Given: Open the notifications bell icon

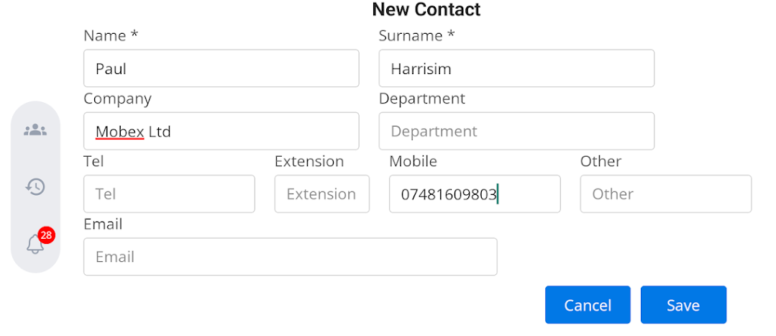Looking at the screenshot, I should pyautogui.click(x=35, y=245).
